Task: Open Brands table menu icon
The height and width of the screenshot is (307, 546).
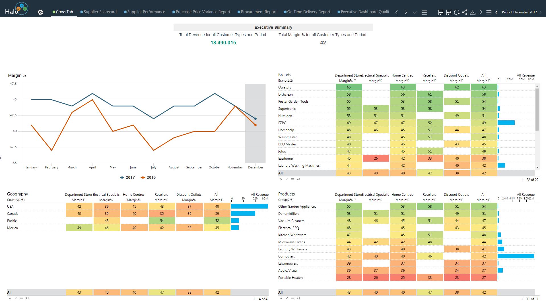Action: pos(292,179)
